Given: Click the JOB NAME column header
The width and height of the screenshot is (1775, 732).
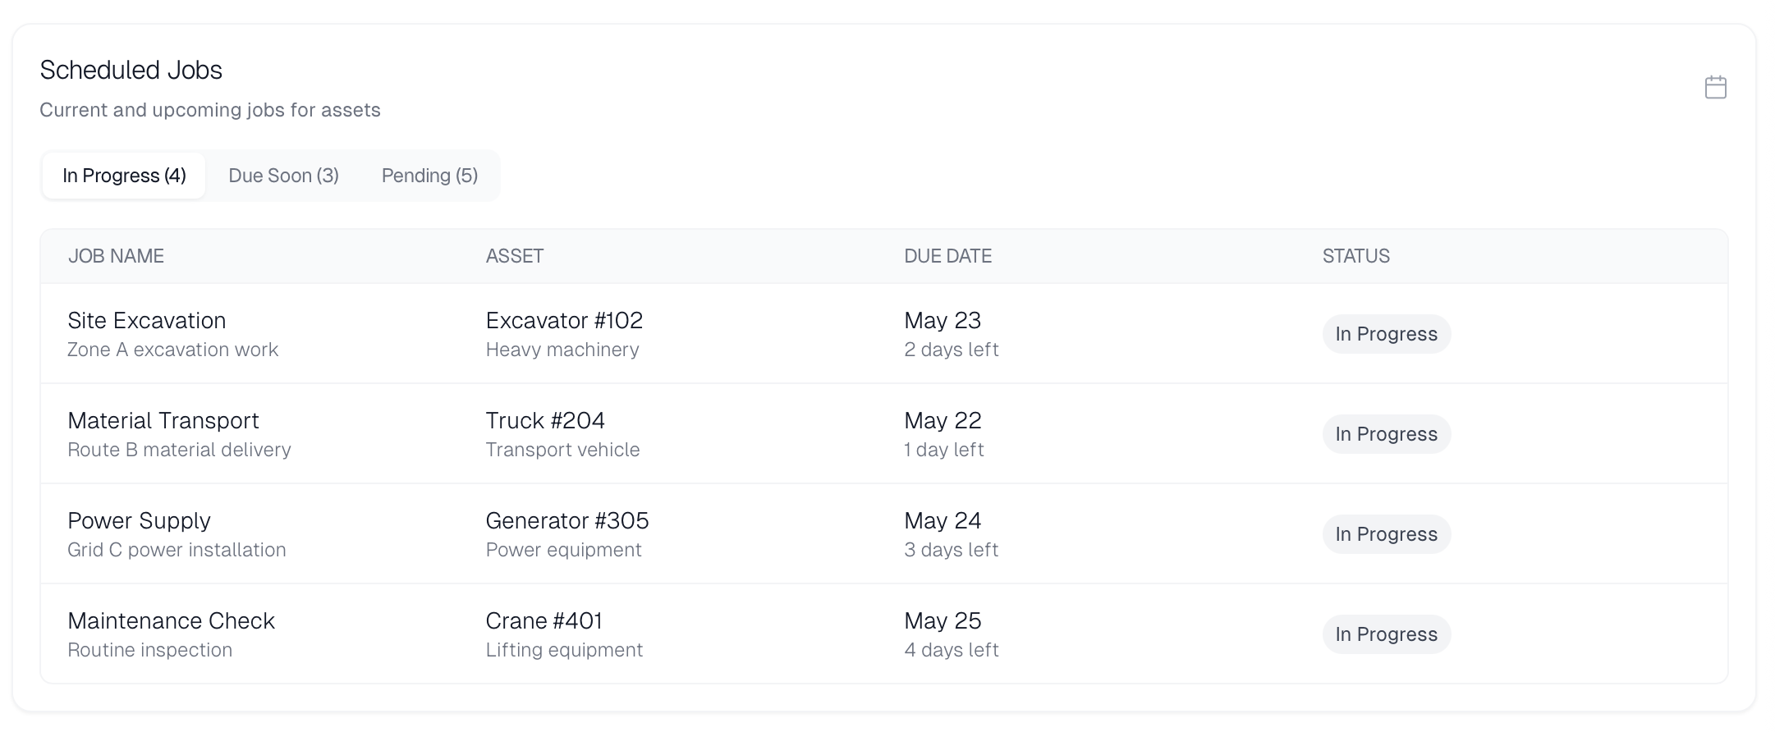Looking at the screenshot, I should [x=116, y=256].
